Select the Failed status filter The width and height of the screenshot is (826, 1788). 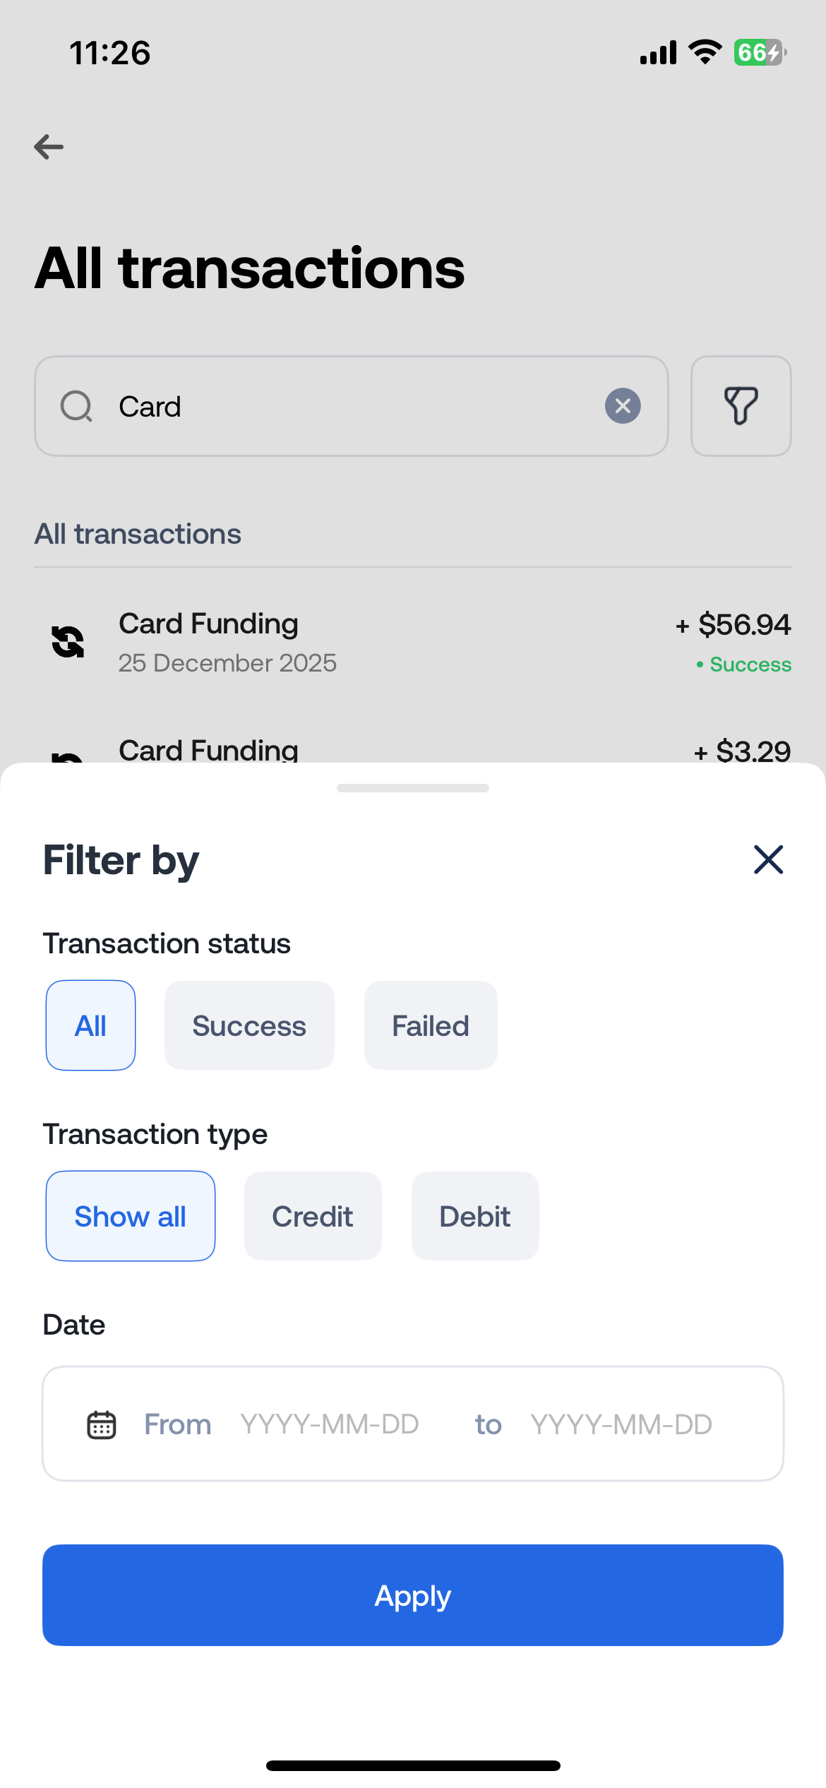coord(431,1025)
